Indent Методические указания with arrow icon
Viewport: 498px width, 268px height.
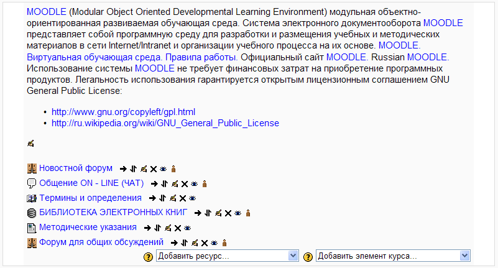click(x=147, y=228)
